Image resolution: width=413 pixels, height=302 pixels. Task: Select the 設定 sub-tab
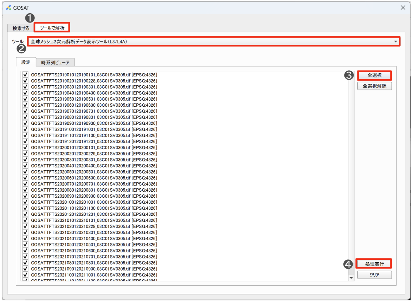tap(26, 62)
